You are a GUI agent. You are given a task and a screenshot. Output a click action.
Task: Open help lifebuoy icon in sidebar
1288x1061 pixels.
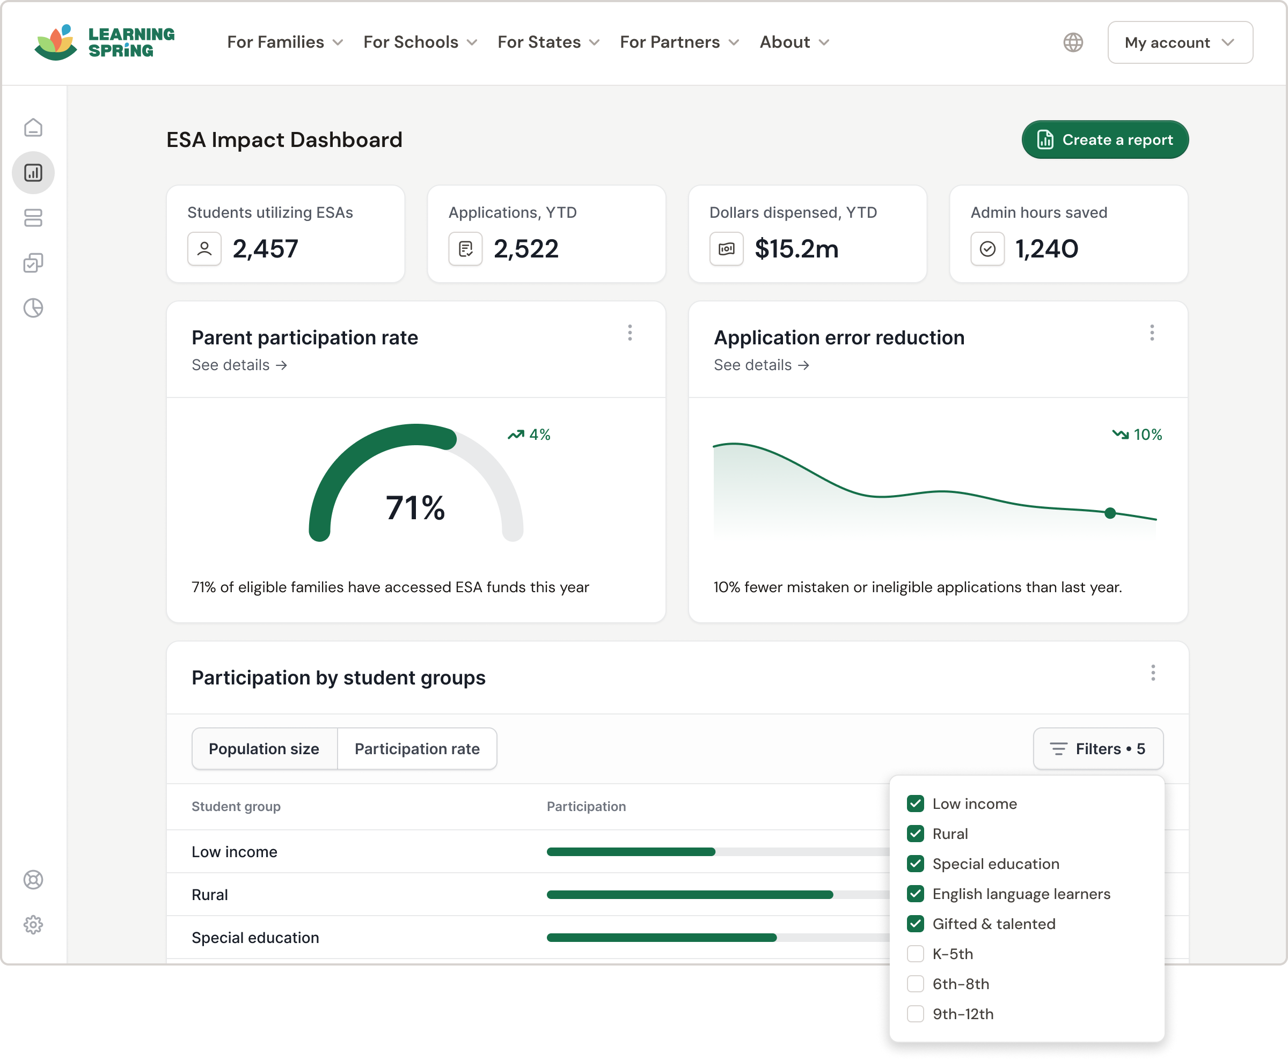33,880
